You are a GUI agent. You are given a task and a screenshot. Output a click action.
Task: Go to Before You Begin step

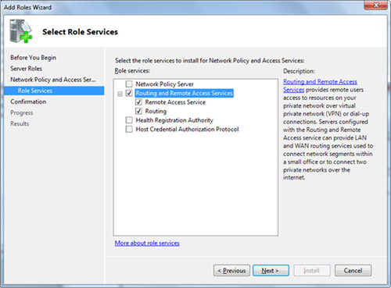click(33, 58)
